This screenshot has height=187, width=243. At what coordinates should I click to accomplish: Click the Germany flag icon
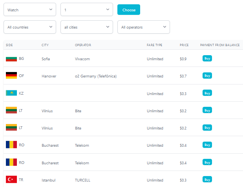tap(11, 76)
